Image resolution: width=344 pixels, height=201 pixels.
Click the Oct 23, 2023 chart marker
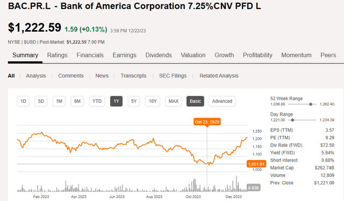[x=207, y=122]
